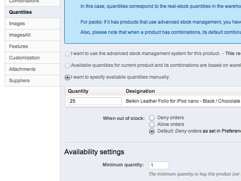Select the Deny orders radio button

coord(152,118)
